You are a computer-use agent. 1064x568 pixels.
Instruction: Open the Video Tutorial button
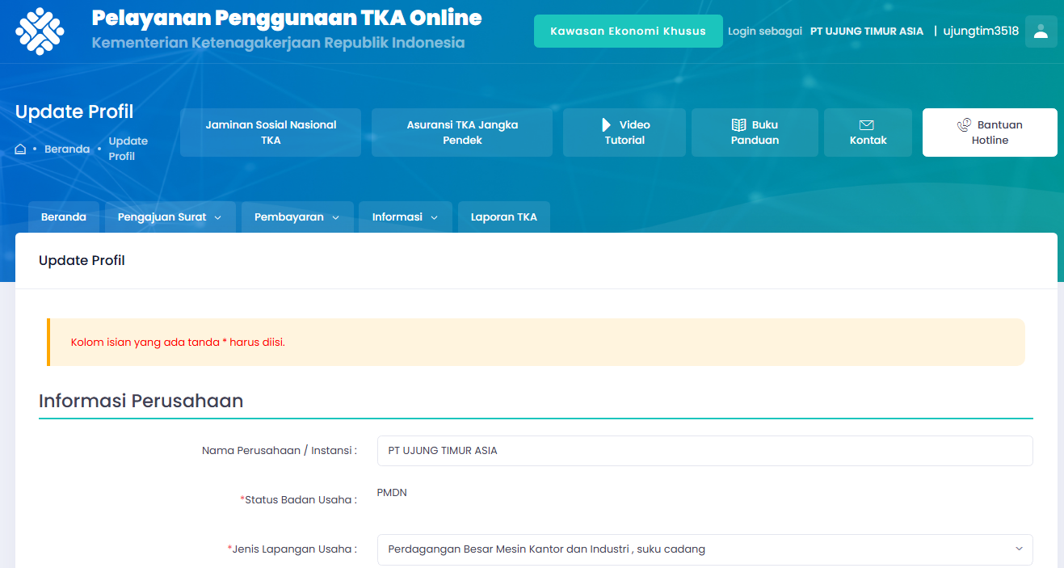point(625,133)
